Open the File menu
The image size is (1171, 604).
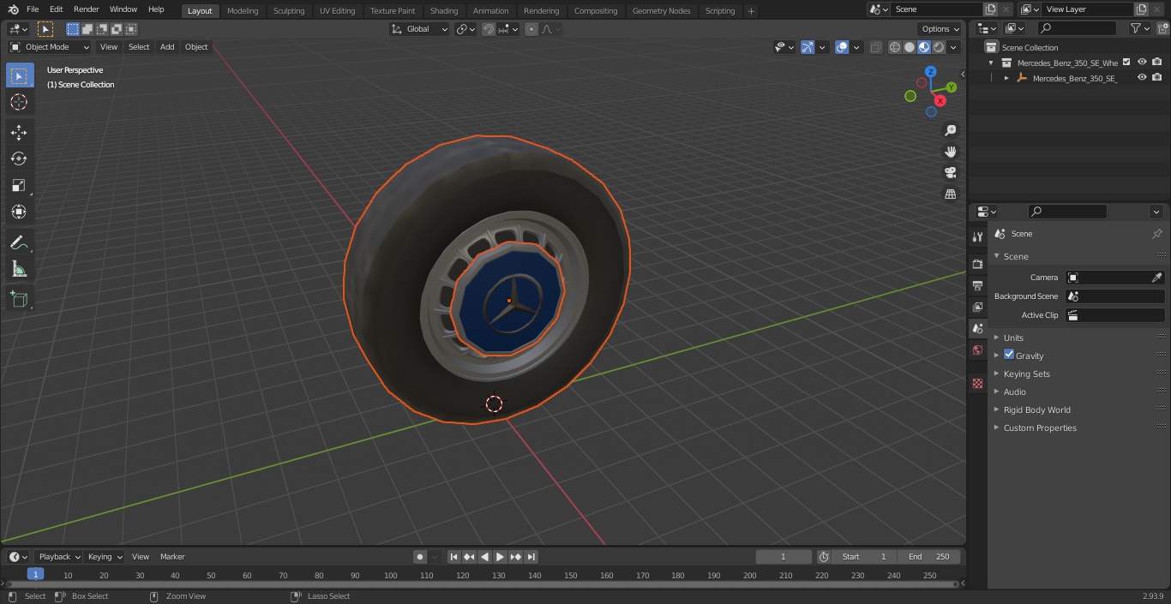point(33,9)
